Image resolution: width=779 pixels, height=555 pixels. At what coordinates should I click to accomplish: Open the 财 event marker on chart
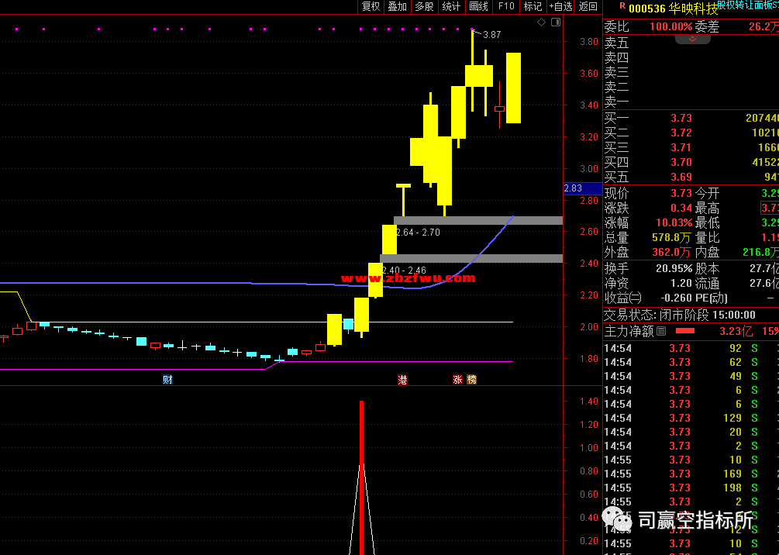[x=167, y=380]
